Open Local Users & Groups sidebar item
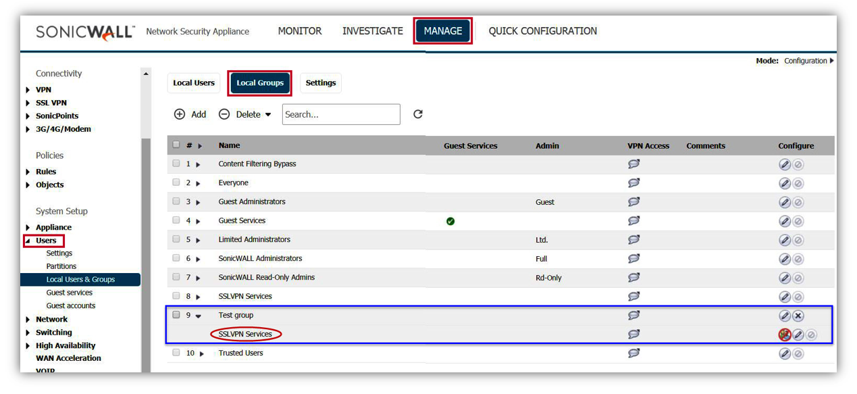Screen dimensions: 857x394 (x=80, y=279)
